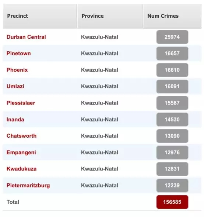Open the Pinetown precinct link

[19, 54]
